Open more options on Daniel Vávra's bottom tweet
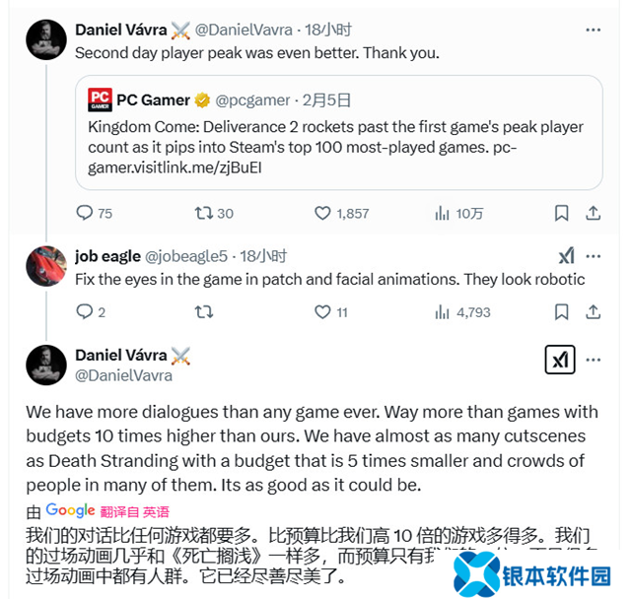This screenshot has height=599, width=631. (x=594, y=360)
